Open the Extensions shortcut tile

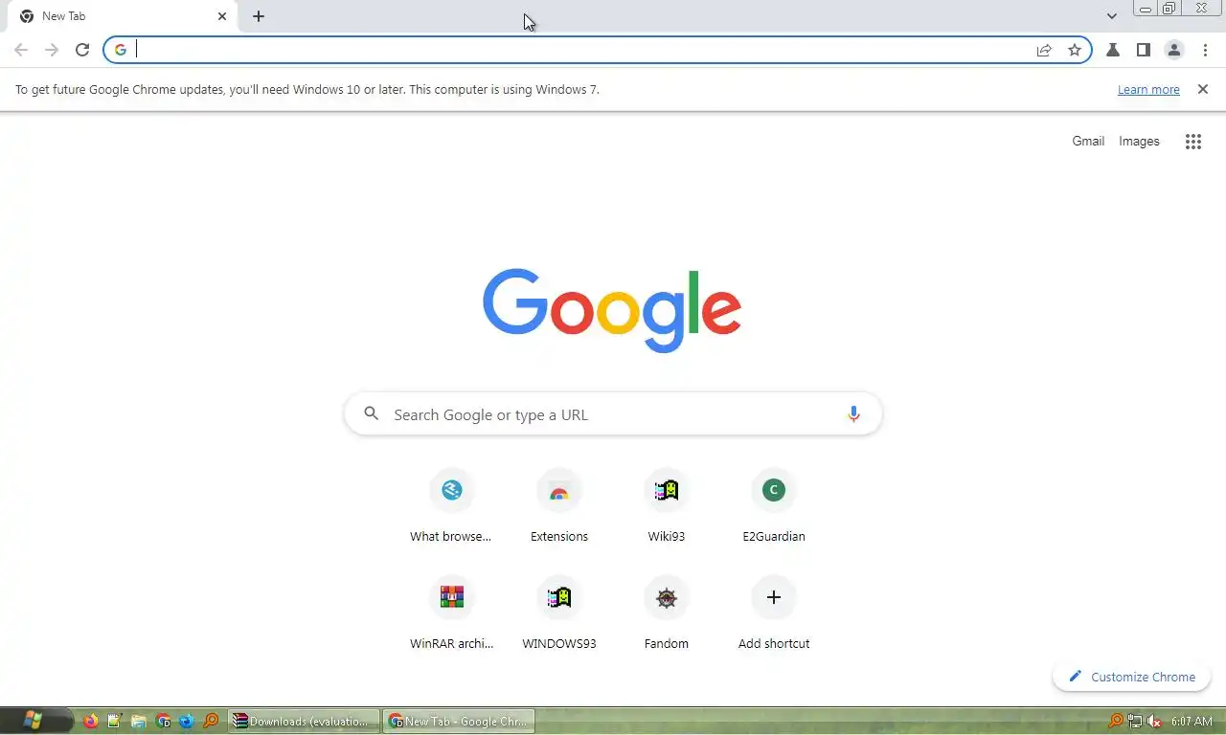559,505
